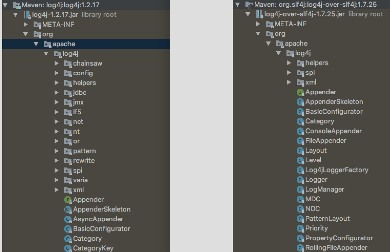The image size is (390, 252).
Task: Expand the config package arrow
Action: 56,73
